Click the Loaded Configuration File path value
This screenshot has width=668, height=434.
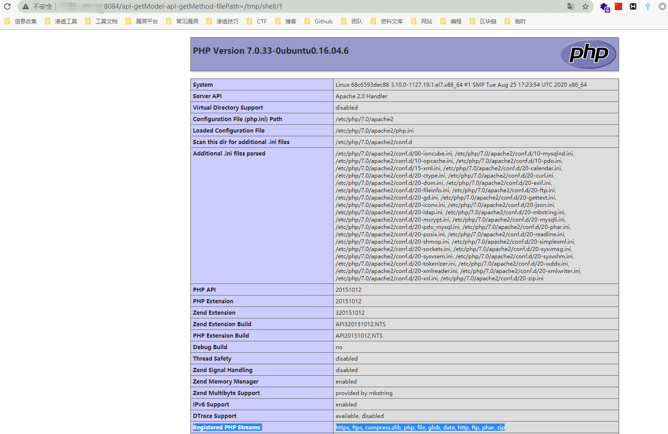coord(374,130)
